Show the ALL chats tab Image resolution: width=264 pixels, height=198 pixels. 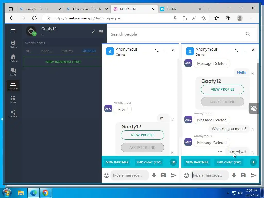[28, 51]
